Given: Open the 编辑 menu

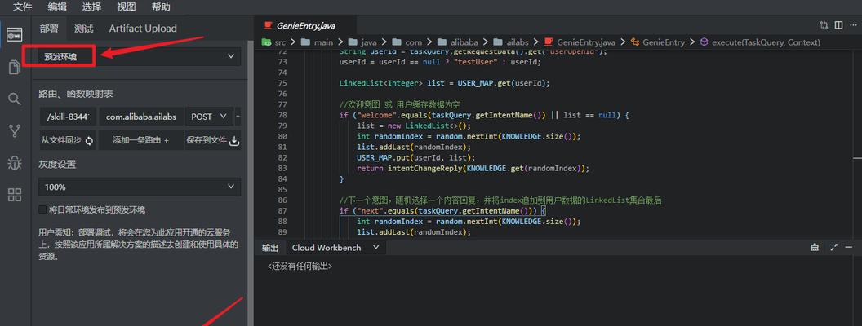Looking at the screenshot, I should (57, 7).
